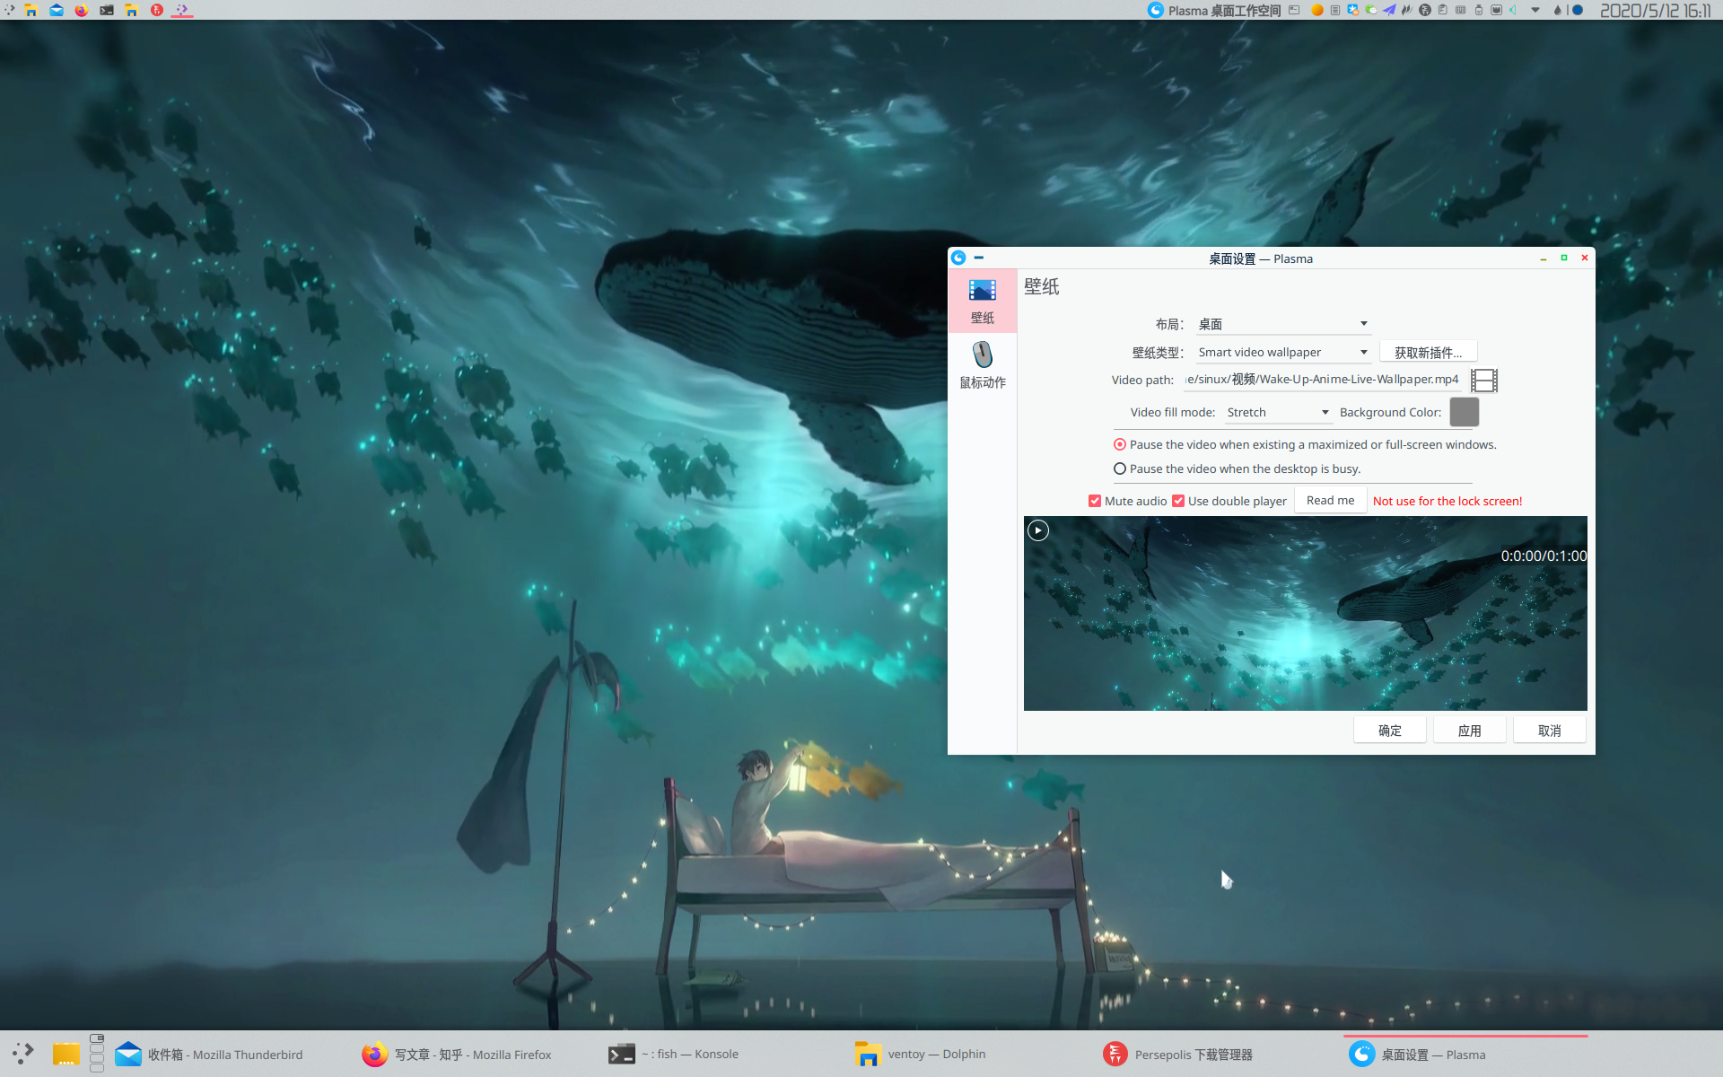Select the Wallpaper sidebar section
The height and width of the screenshot is (1077, 1723).
tap(983, 302)
